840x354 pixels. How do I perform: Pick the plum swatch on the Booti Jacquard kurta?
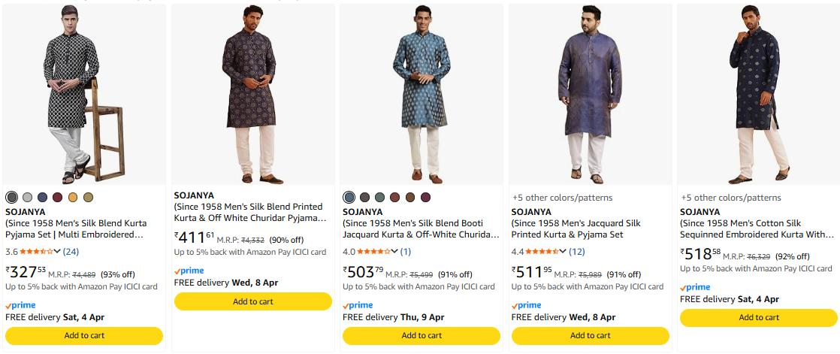tap(426, 197)
